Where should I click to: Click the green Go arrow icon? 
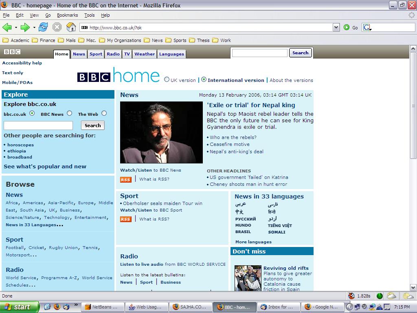(347, 27)
